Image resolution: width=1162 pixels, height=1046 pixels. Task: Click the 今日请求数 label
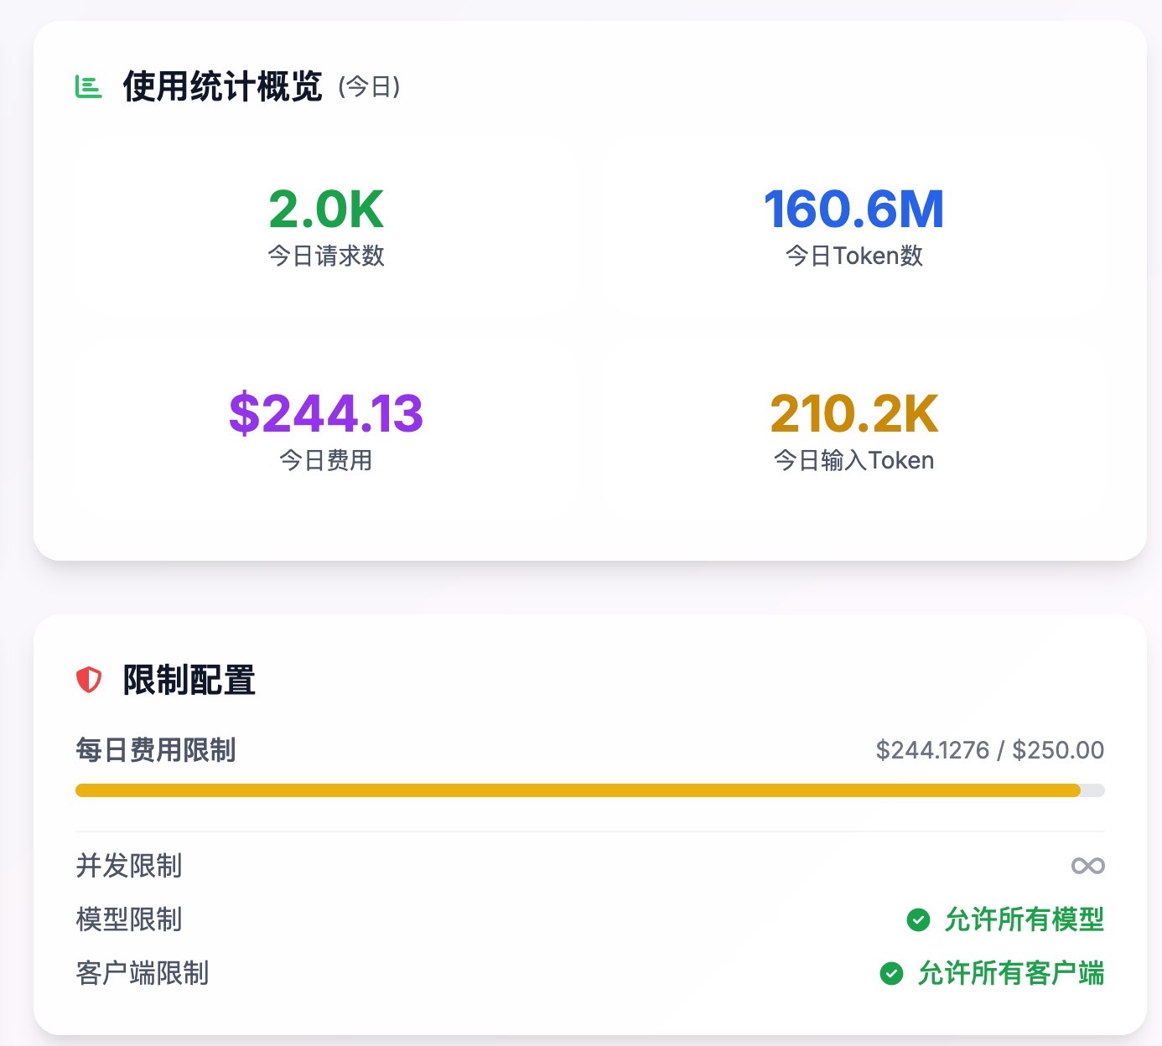point(326,256)
